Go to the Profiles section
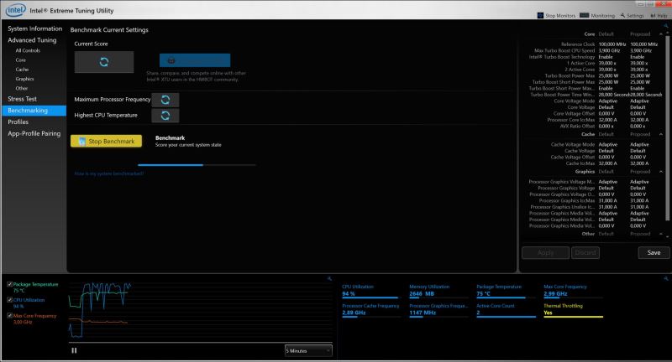 click(18, 122)
